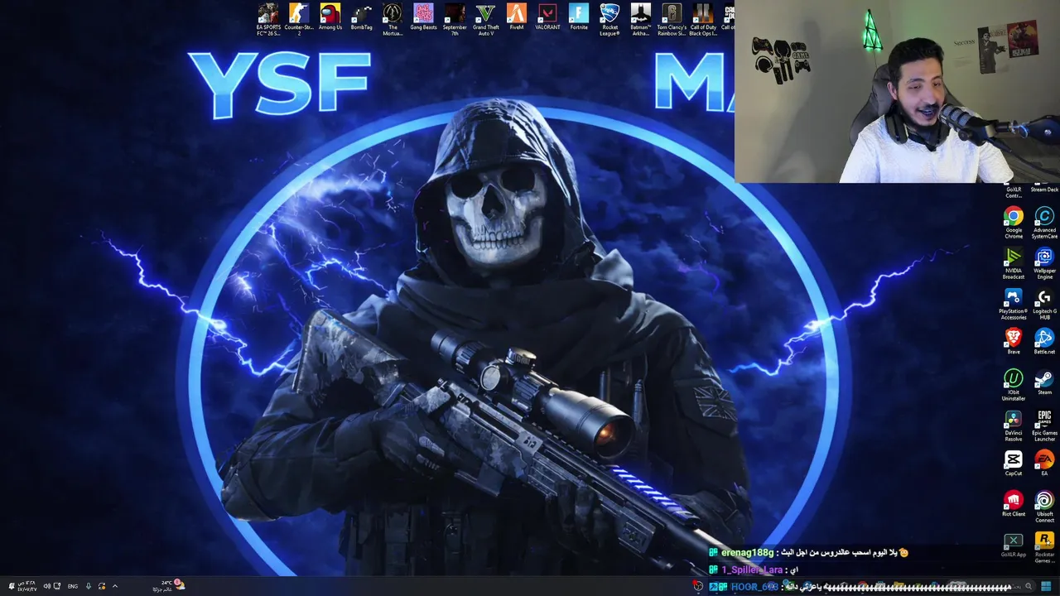Viewport: 1060px width, 596px height.
Task: Open the 24°C weather widget on taskbar
Action: 167,586
